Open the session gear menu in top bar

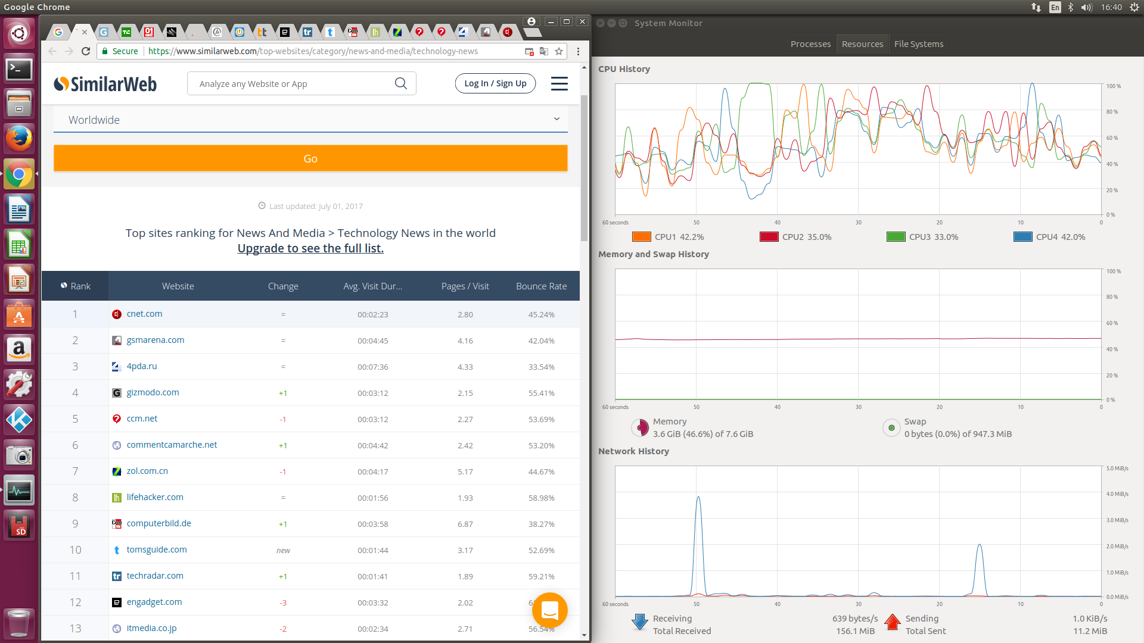point(1134,7)
